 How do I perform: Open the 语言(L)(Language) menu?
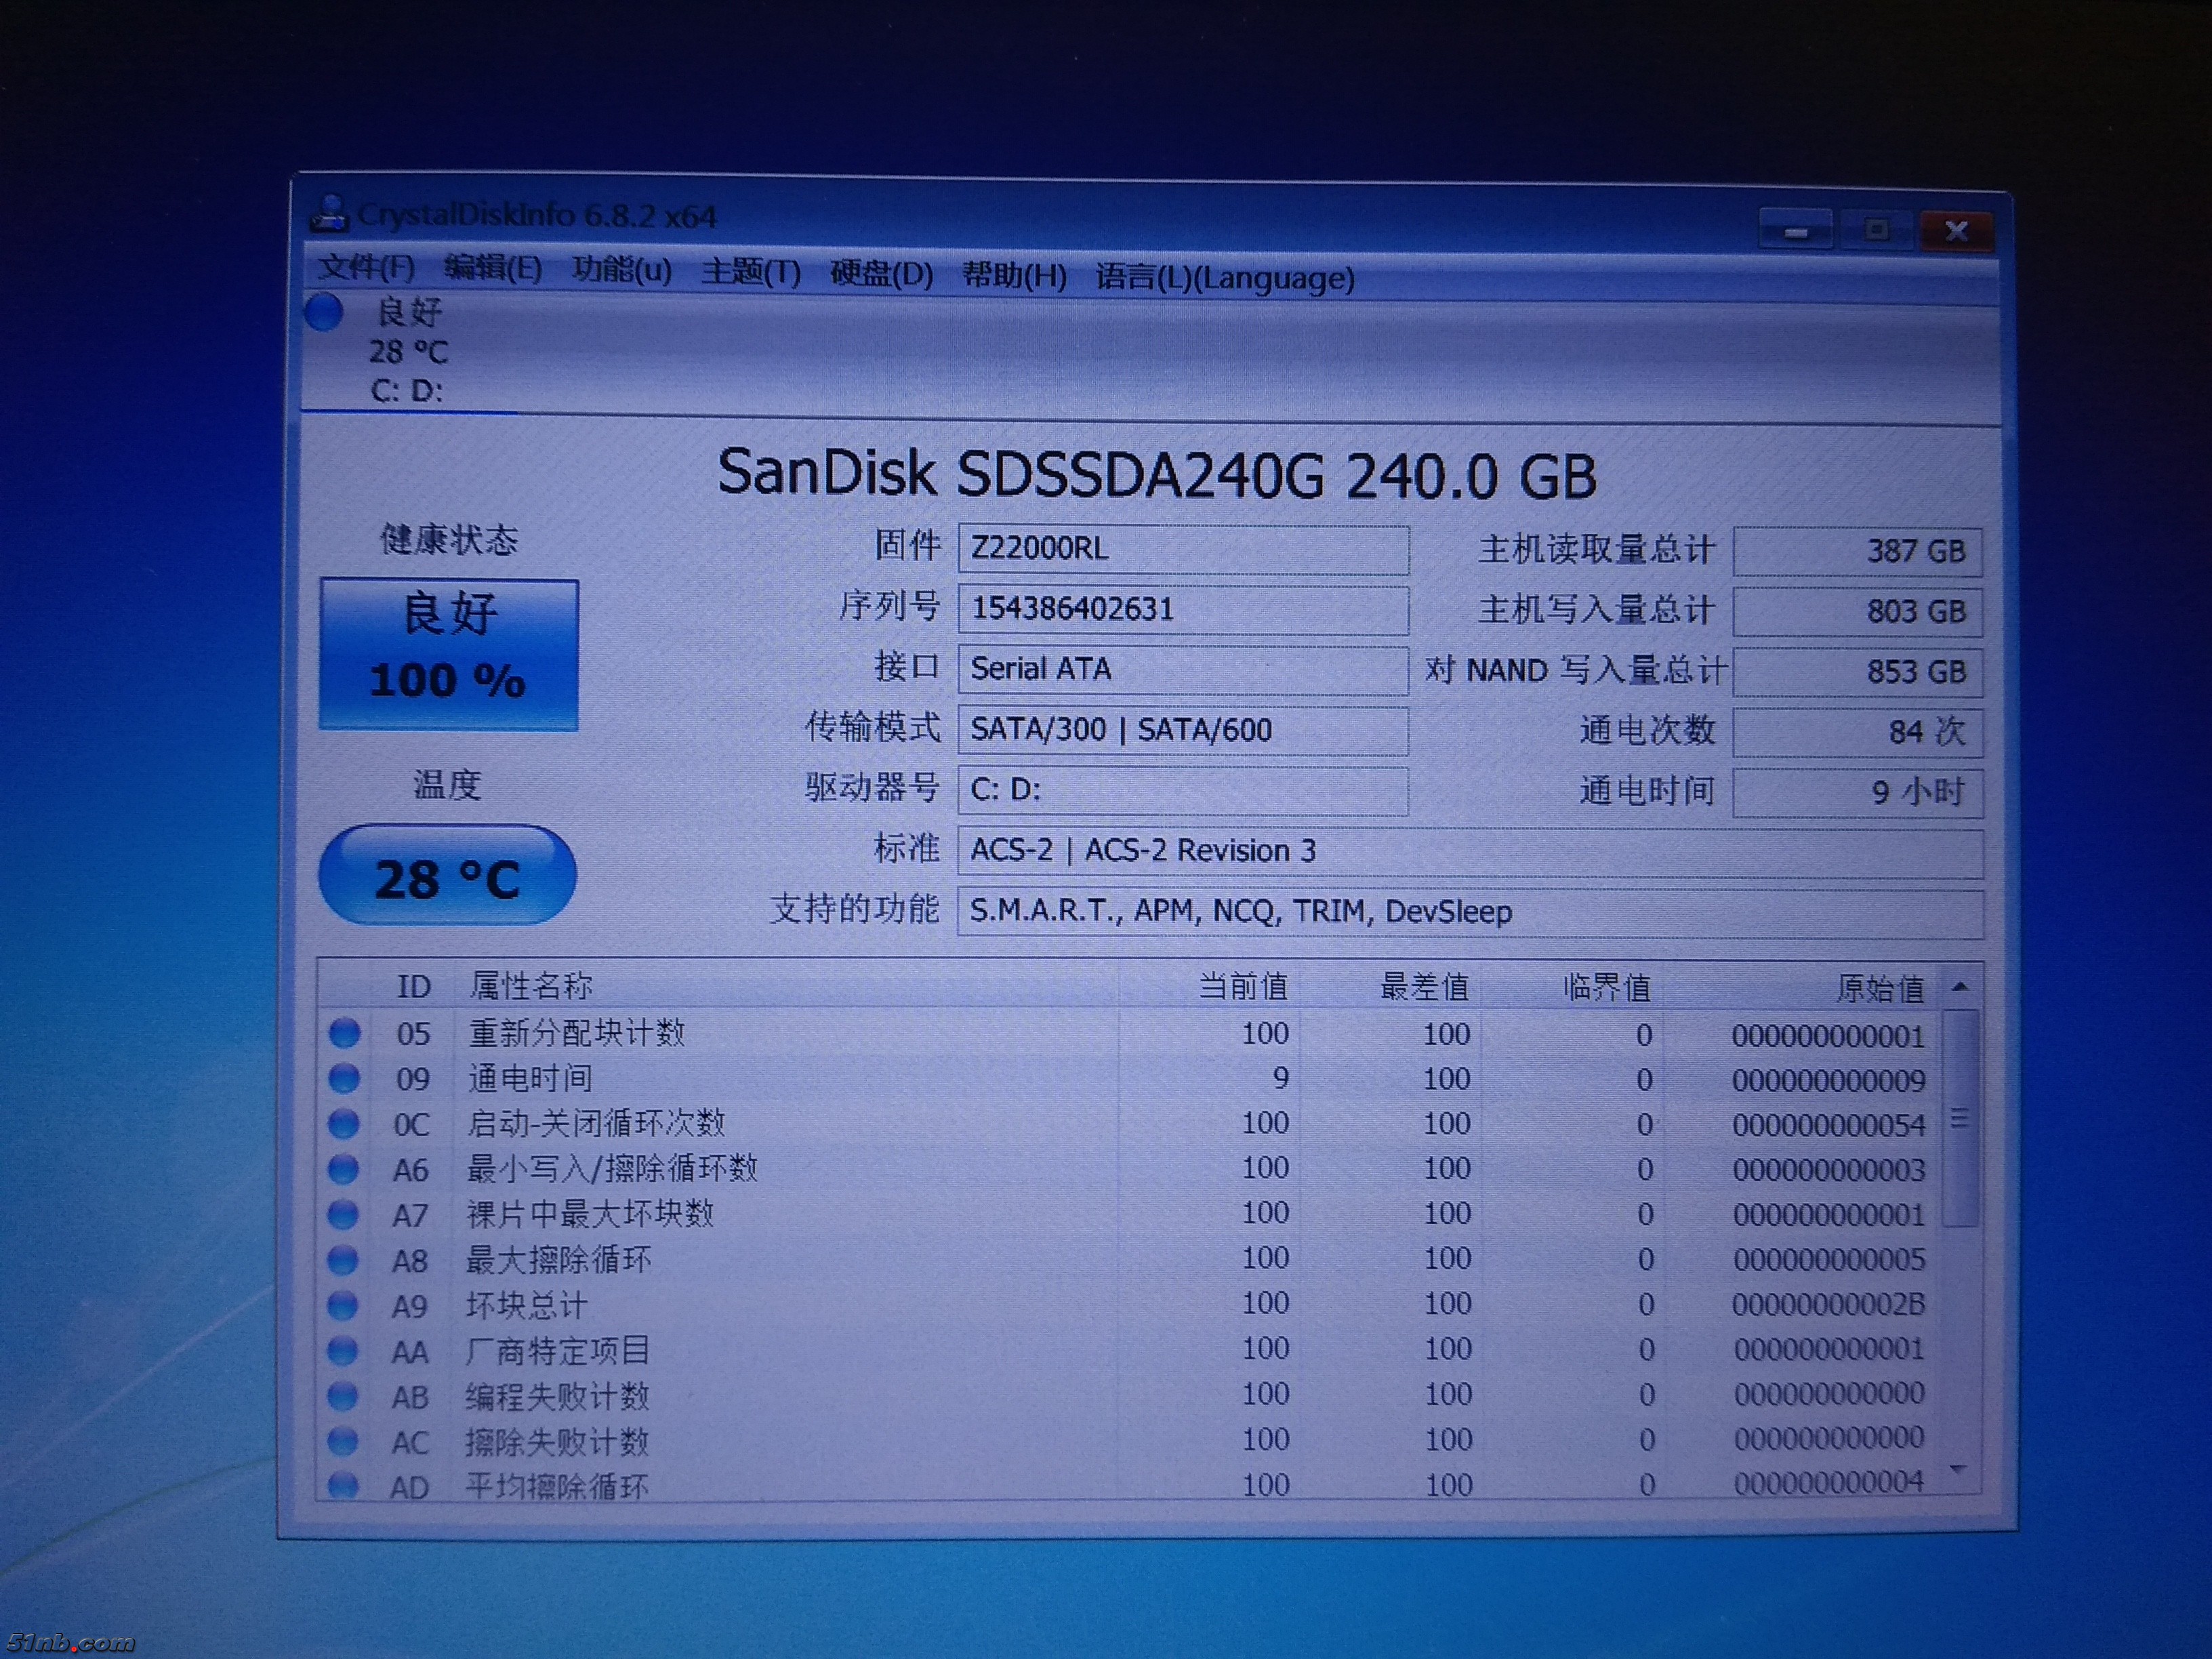(x=1224, y=277)
